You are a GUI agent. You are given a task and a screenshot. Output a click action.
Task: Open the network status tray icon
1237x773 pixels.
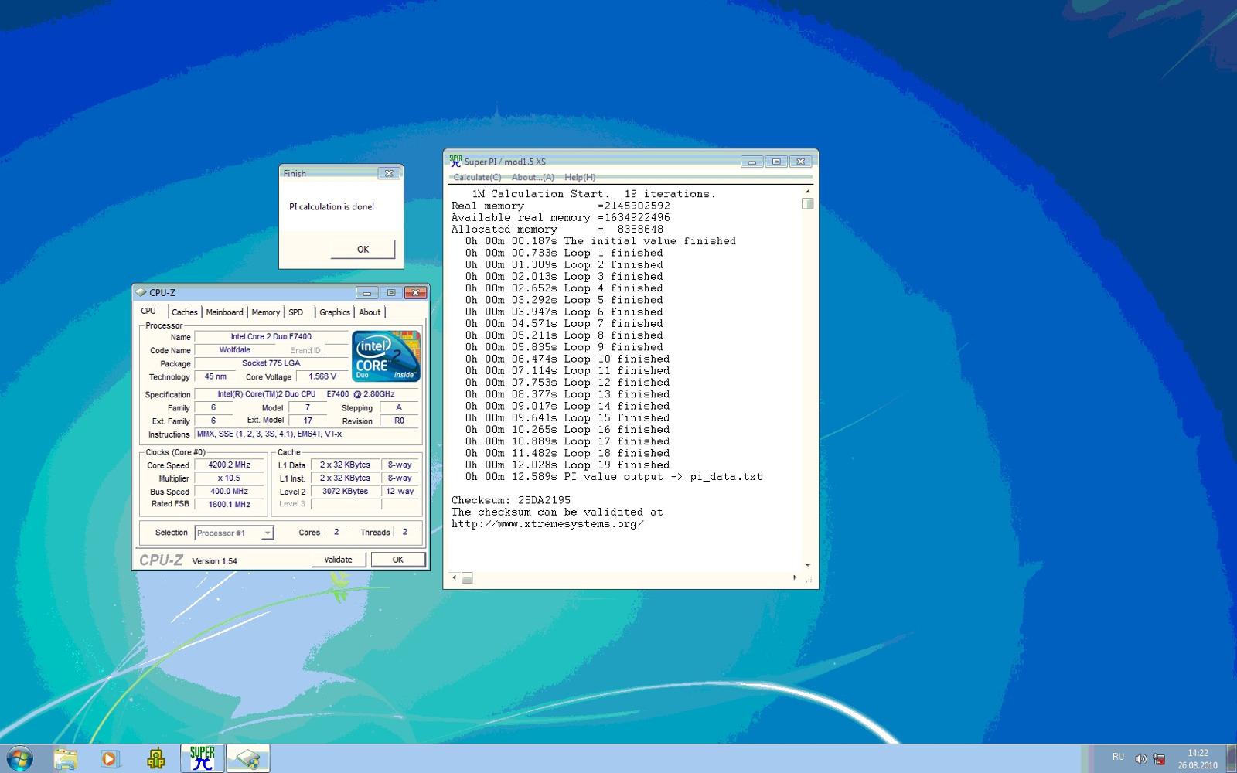tap(1159, 758)
